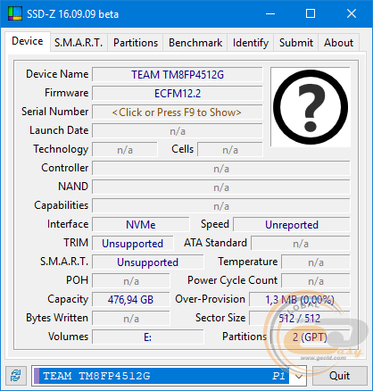Click the Speed value Unreported
Image resolution: width=373 pixels, height=391 pixels.
point(292,225)
